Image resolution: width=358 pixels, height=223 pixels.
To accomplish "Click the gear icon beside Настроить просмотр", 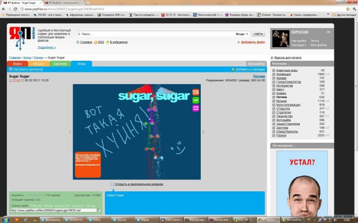I will click(11, 69).
